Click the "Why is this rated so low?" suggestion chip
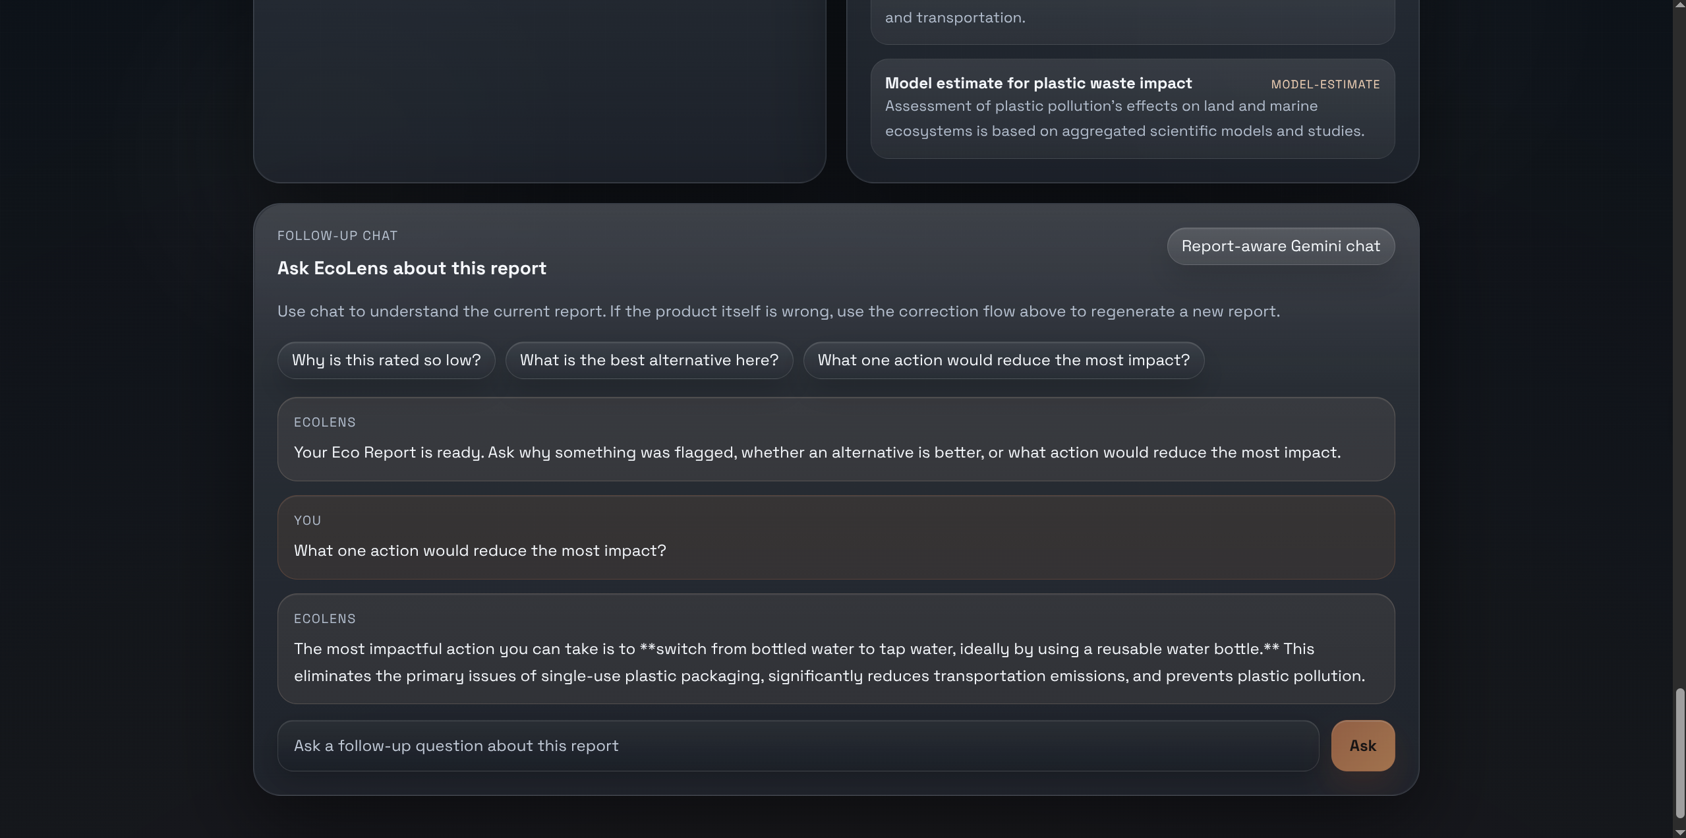The image size is (1686, 838). click(386, 360)
